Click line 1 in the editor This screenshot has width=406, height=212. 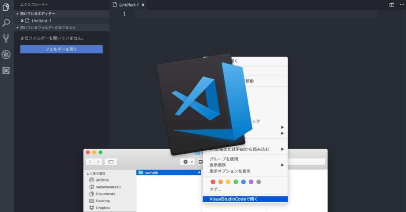pos(256,14)
